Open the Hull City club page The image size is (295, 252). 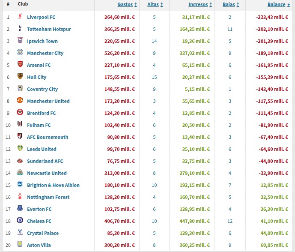pyautogui.click(x=37, y=77)
